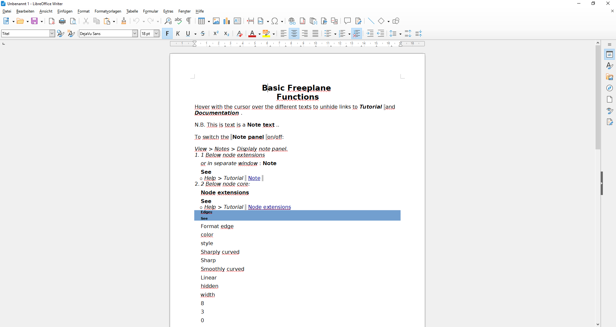Insert a page break
The height and width of the screenshot is (327, 616).
point(251,21)
